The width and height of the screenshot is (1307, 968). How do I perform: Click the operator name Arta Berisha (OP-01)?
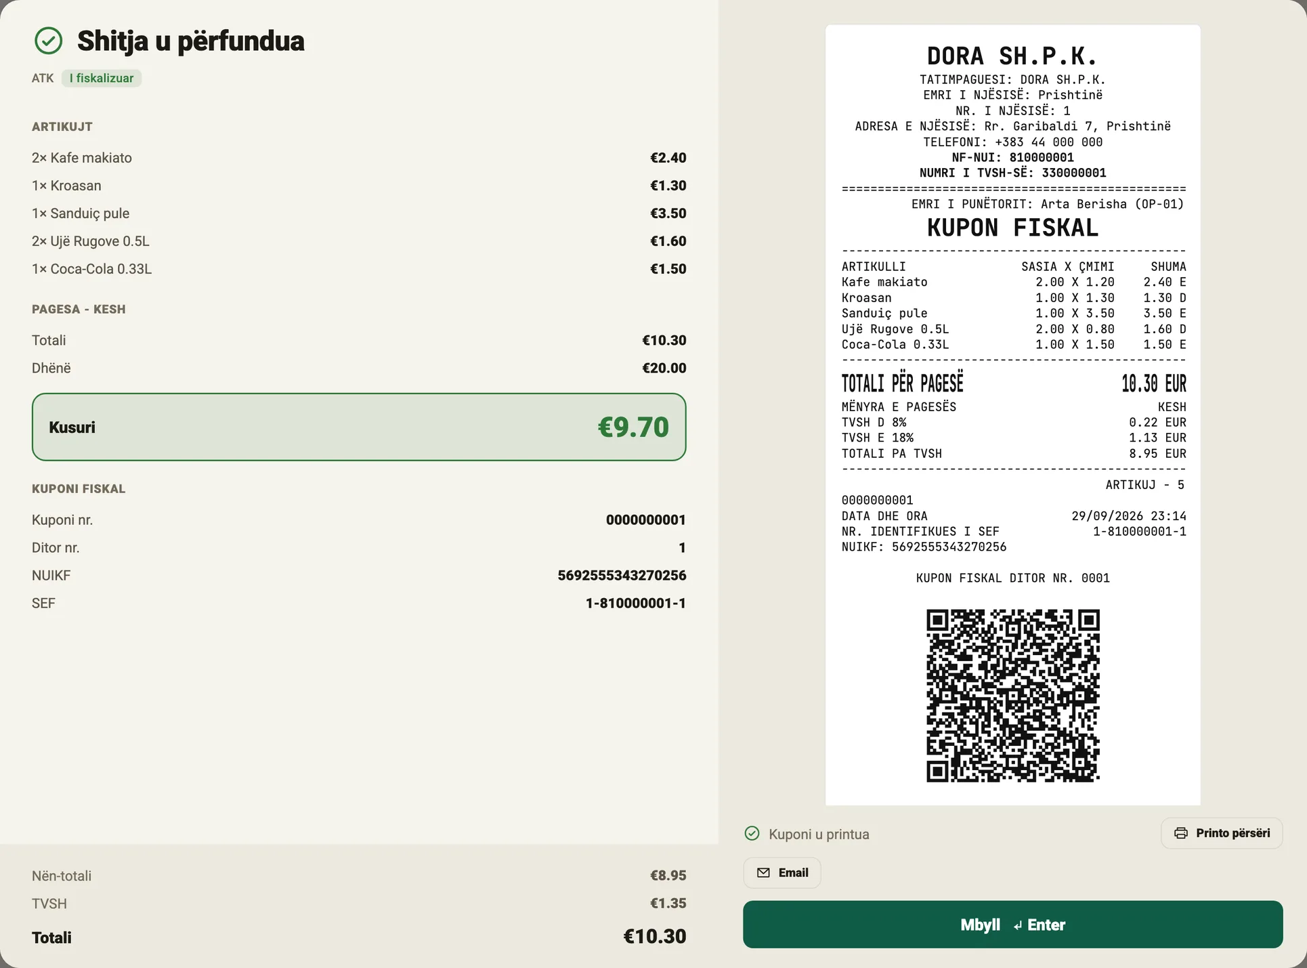(1112, 204)
